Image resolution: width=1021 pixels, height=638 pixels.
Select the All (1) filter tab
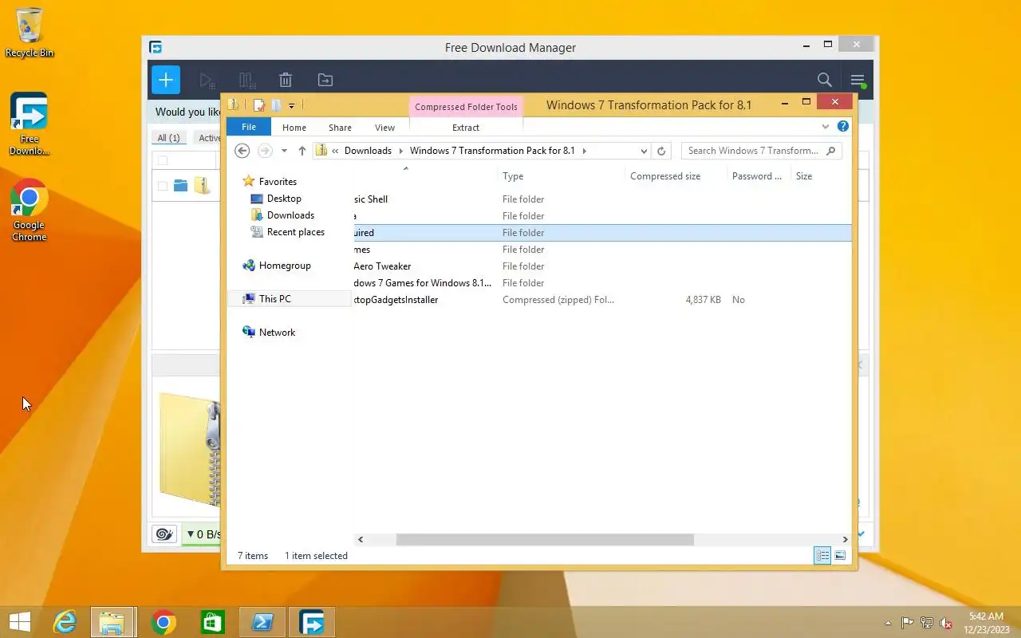coord(168,138)
